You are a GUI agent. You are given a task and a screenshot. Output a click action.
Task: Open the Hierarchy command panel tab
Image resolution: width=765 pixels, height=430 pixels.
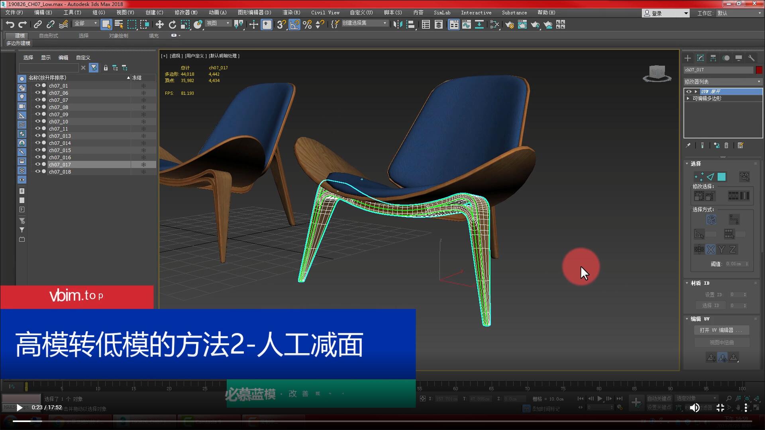713,58
